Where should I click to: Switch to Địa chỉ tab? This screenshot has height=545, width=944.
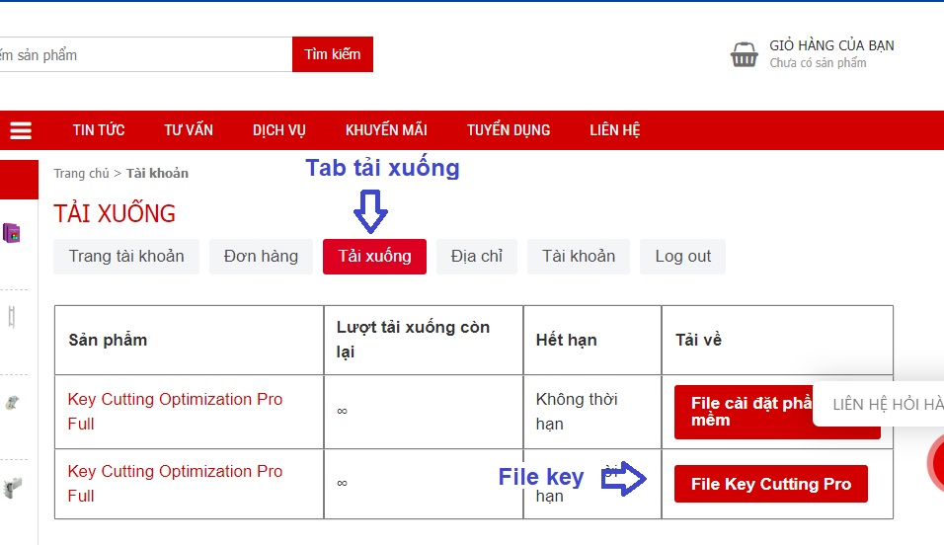(x=477, y=257)
